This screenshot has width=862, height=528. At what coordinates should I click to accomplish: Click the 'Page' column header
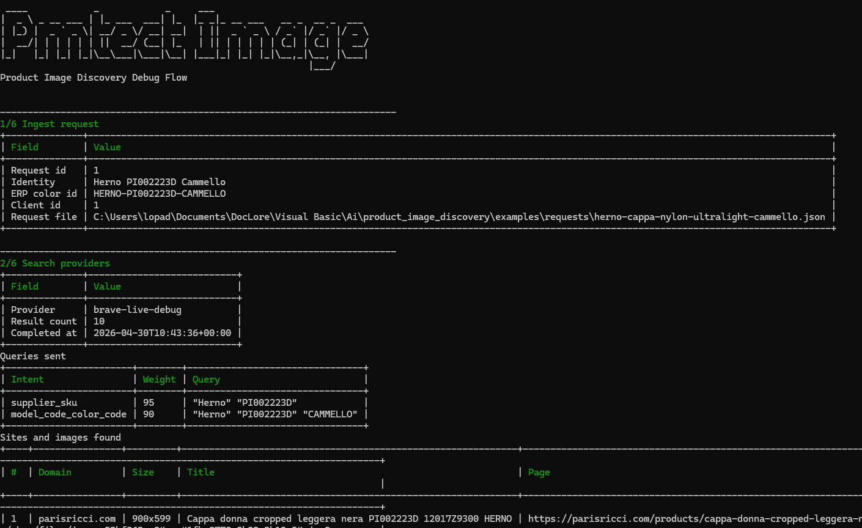click(539, 472)
